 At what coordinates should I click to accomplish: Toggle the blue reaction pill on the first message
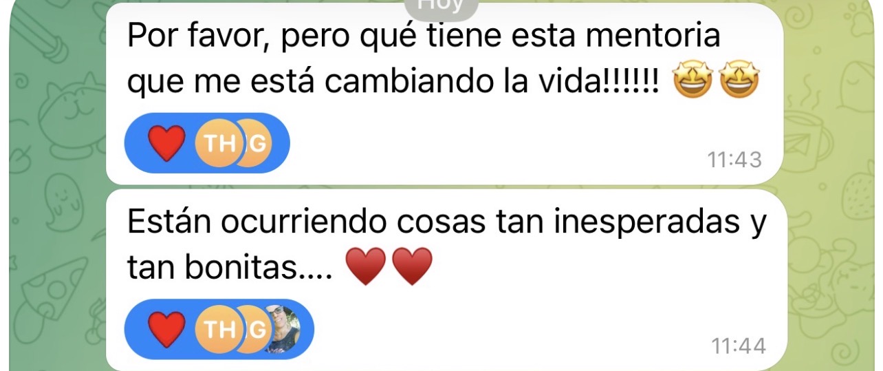tap(207, 144)
